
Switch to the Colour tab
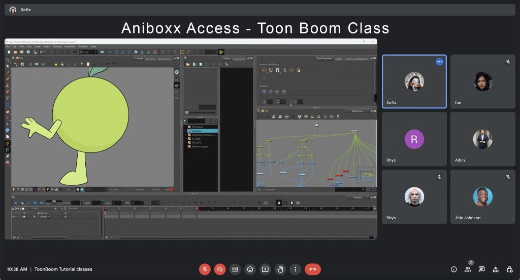click(339, 59)
